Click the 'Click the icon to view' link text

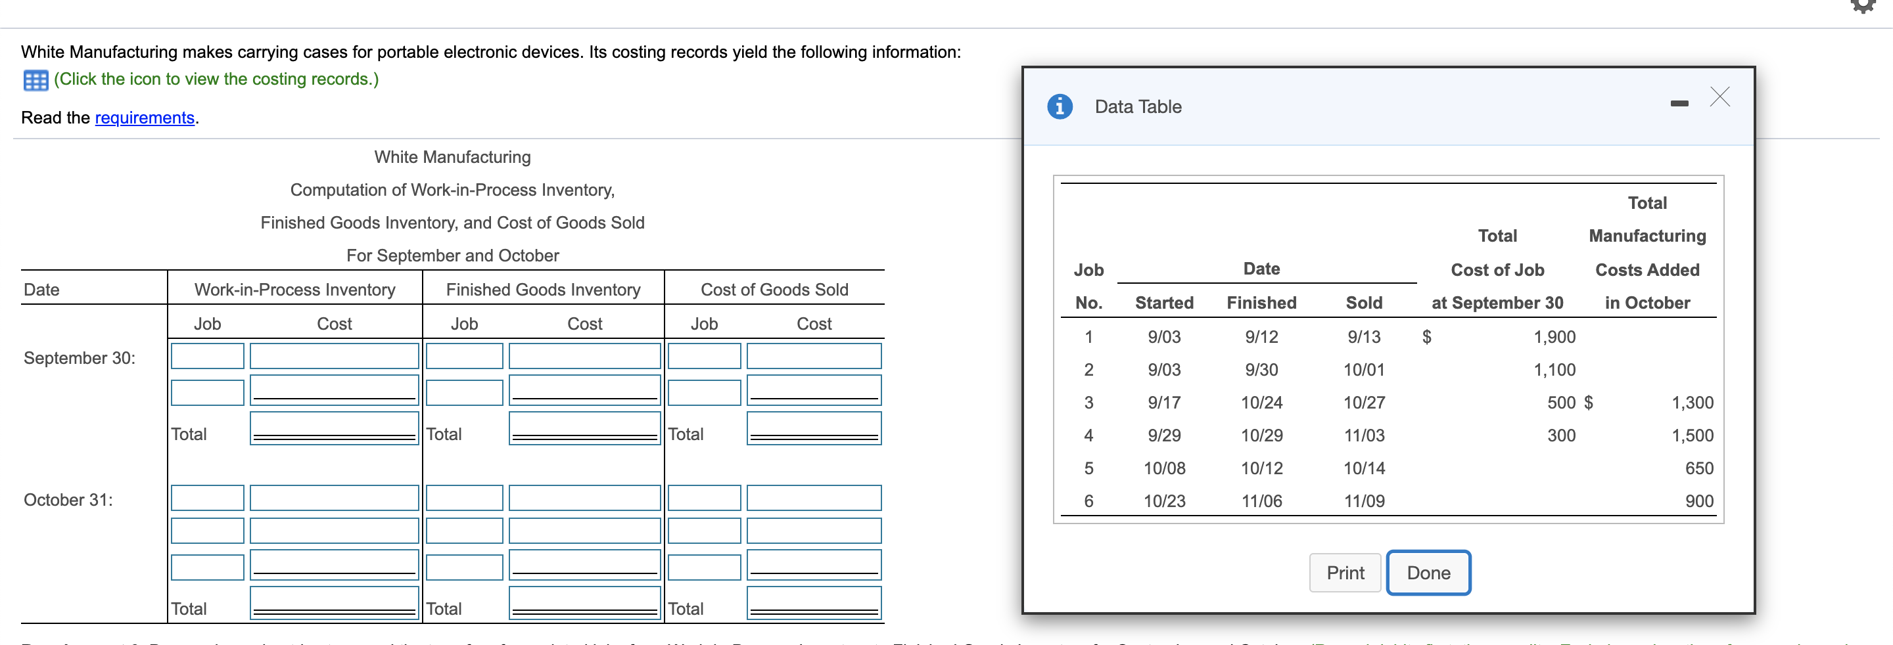[x=216, y=79]
